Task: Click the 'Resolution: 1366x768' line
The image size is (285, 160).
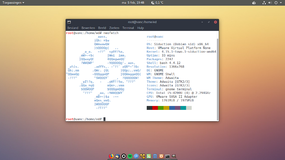Action: [165, 66]
